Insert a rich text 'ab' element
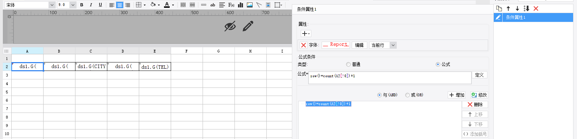Image resolution: width=577 pixels, height=139 pixels. [x=213, y=5]
